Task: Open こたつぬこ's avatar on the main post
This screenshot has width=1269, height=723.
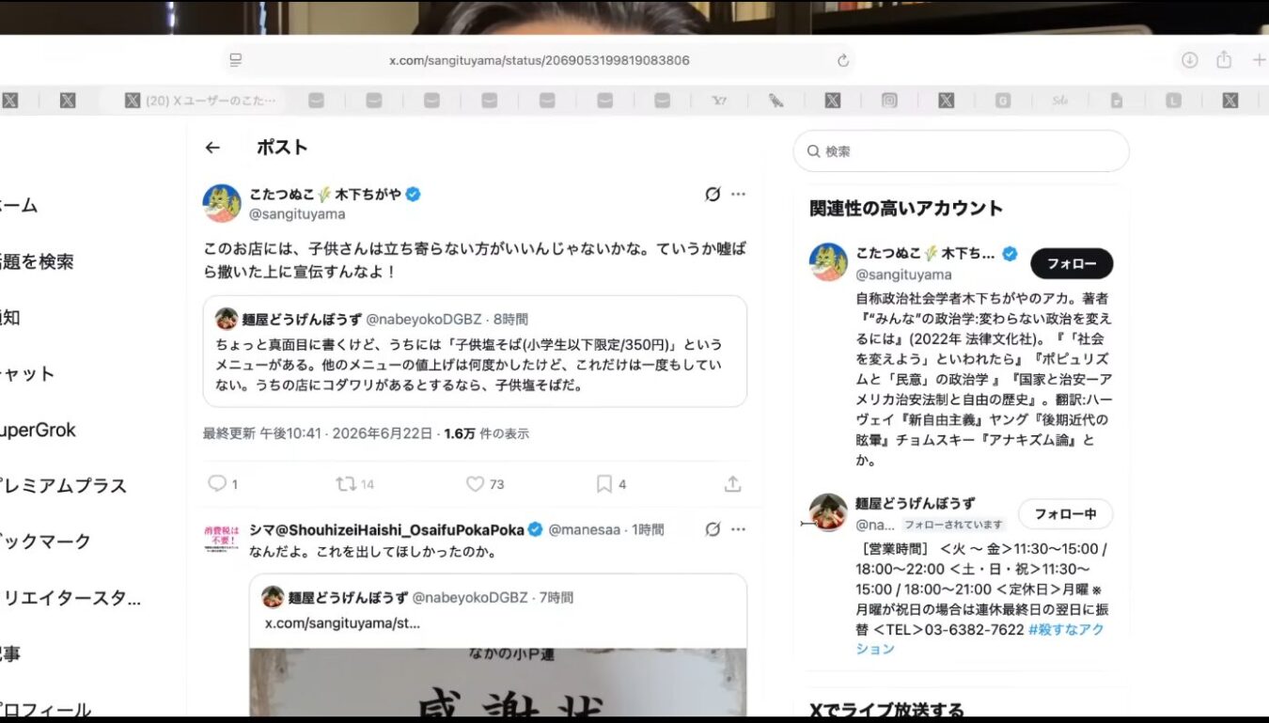Action: [222, 203]
